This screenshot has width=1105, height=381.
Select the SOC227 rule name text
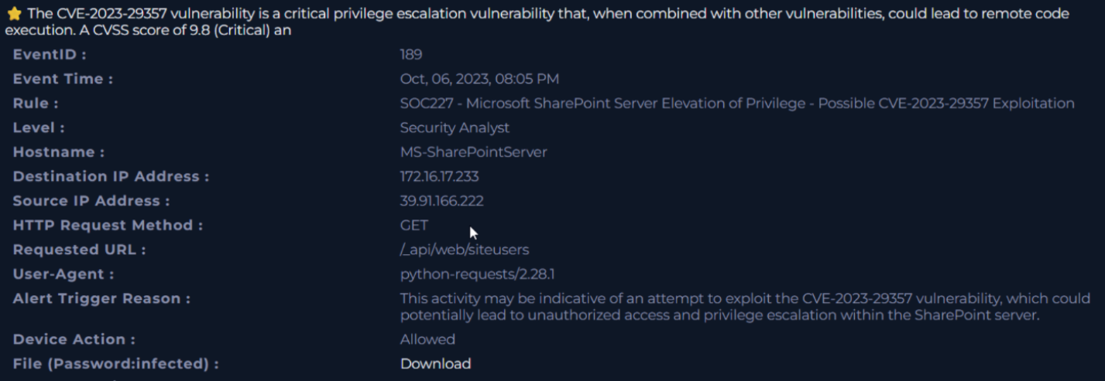point(736,104)
